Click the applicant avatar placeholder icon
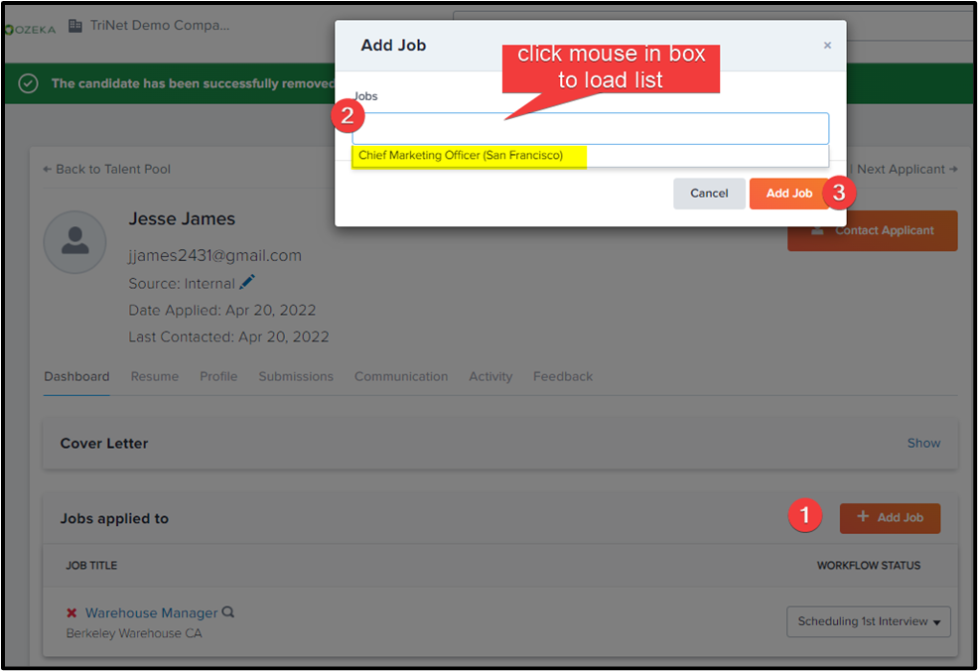 click(x=74, y=242)
